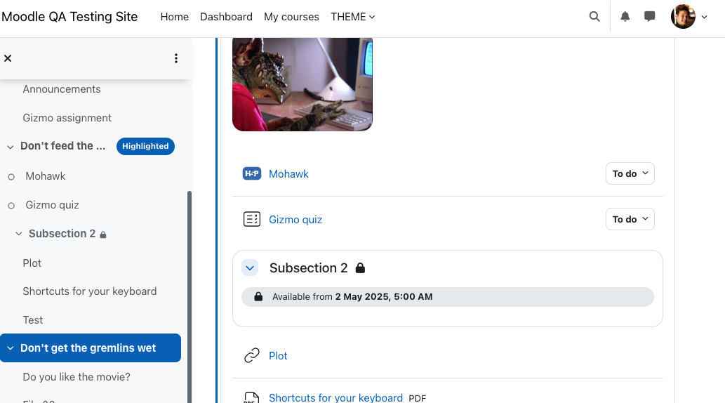Open Dashboard in top navigation

pos(226,17)
